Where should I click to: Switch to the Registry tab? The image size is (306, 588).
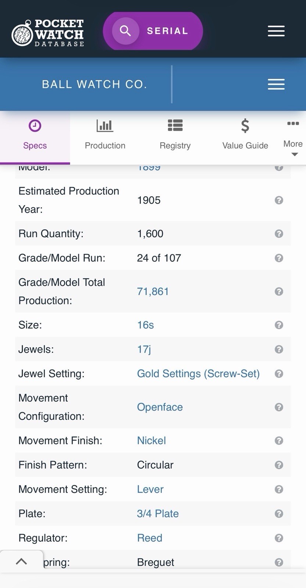[175, 135]
